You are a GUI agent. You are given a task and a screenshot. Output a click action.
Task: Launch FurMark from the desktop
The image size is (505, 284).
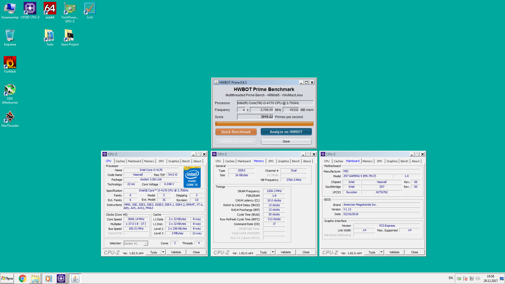(x=10, y=65)
